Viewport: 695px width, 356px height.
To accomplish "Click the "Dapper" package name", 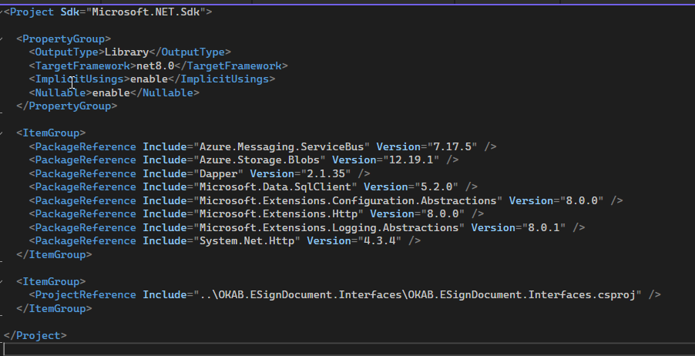I will pos(219,174).
